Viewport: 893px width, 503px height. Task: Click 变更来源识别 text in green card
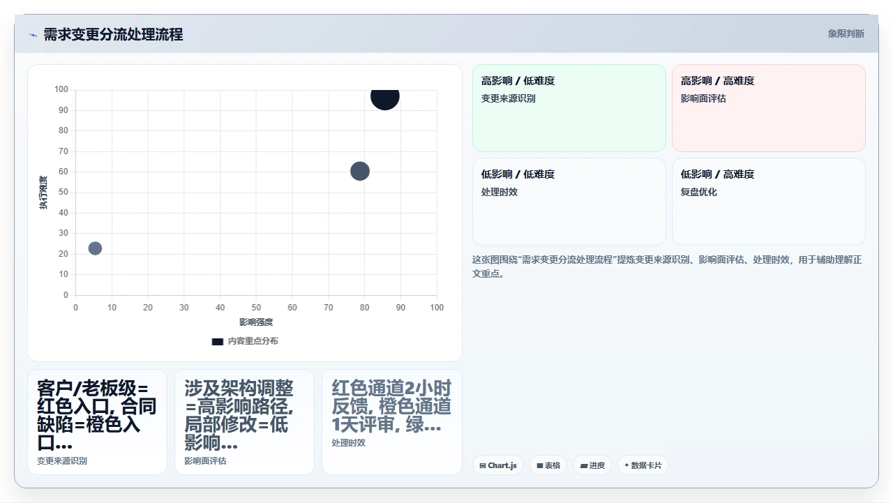pos(509,98)
